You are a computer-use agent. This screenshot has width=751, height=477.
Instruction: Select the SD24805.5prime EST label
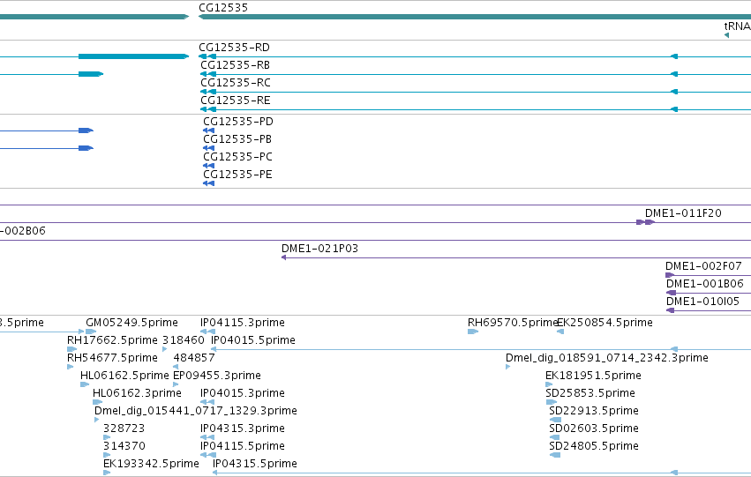coord(594,446)
